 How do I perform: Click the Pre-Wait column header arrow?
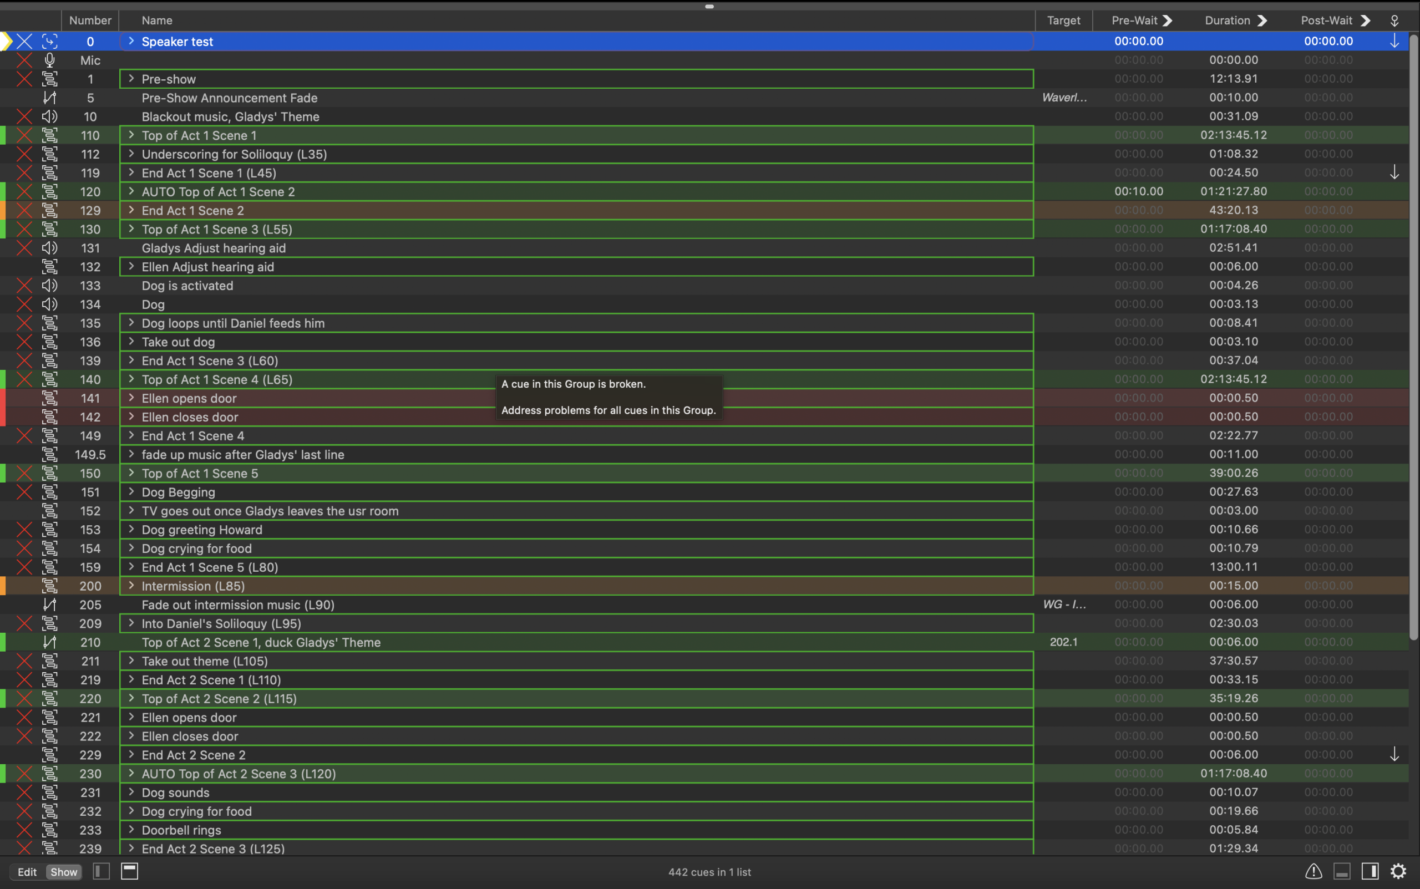(x=1168, y=21)
